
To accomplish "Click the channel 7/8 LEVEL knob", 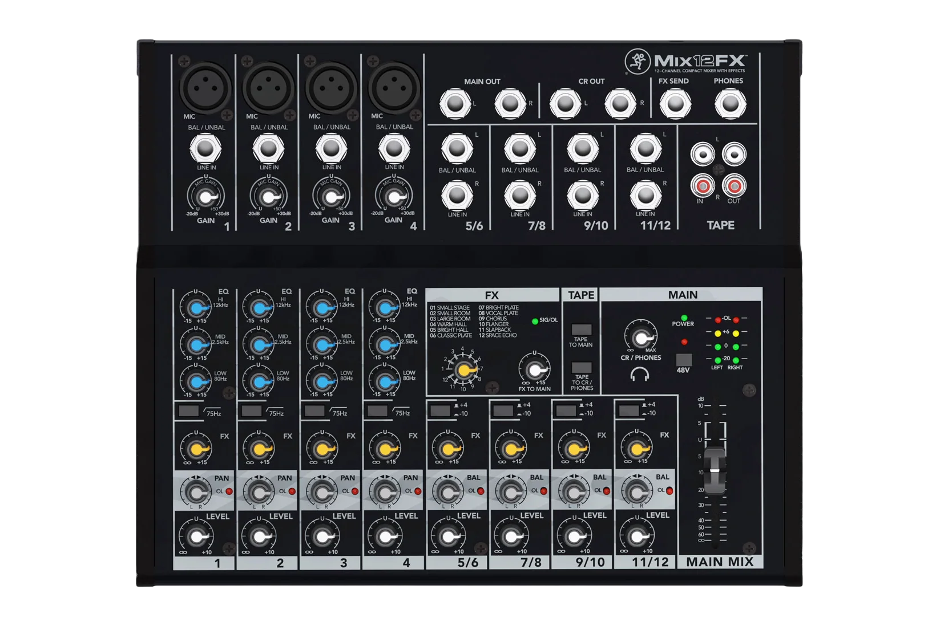I will (x=512, y=536).
